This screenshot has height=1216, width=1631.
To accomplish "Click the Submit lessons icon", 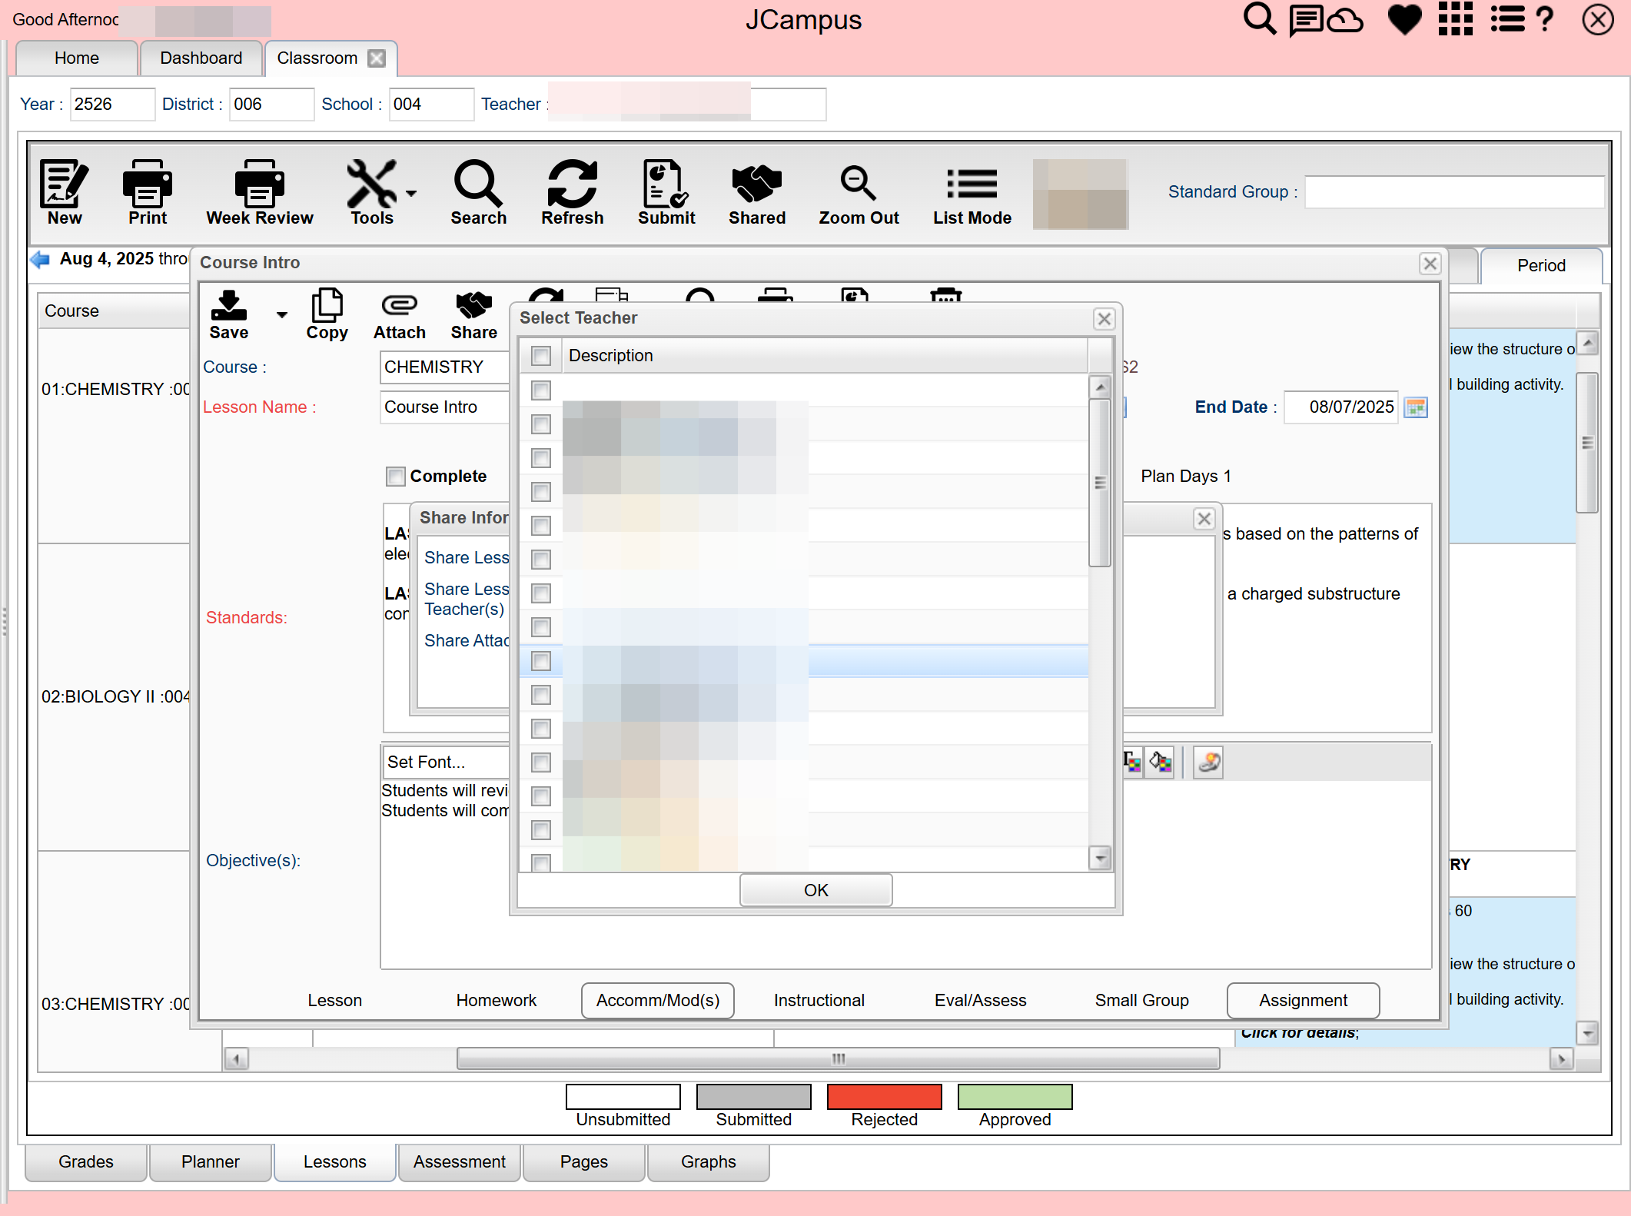I will point(666,192).
